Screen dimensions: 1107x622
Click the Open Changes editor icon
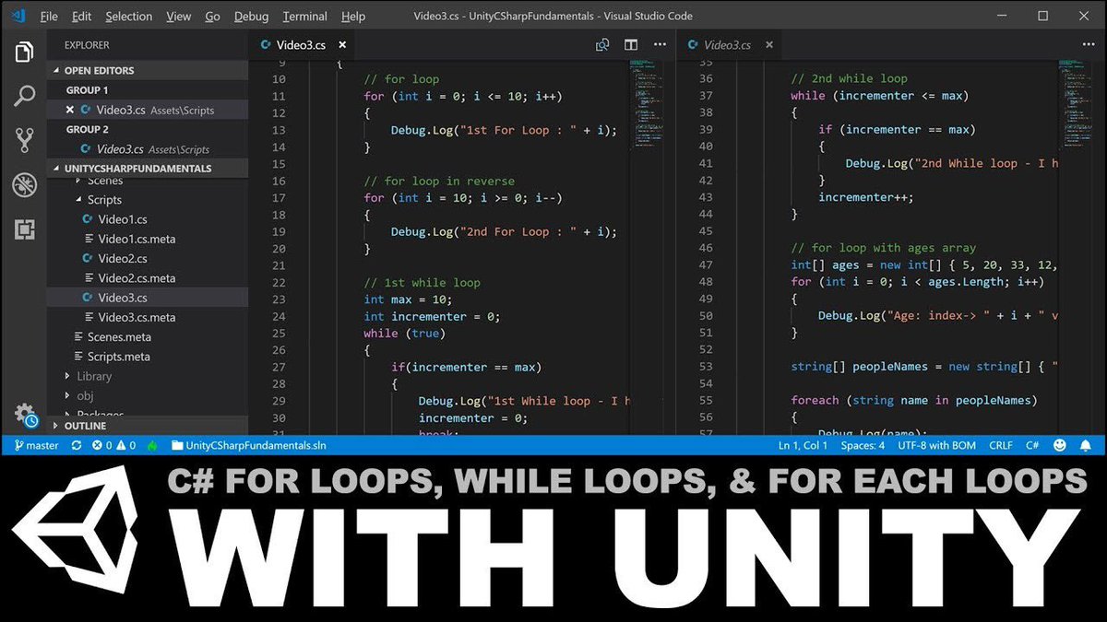pyautogui.click(x=602, y=43)
